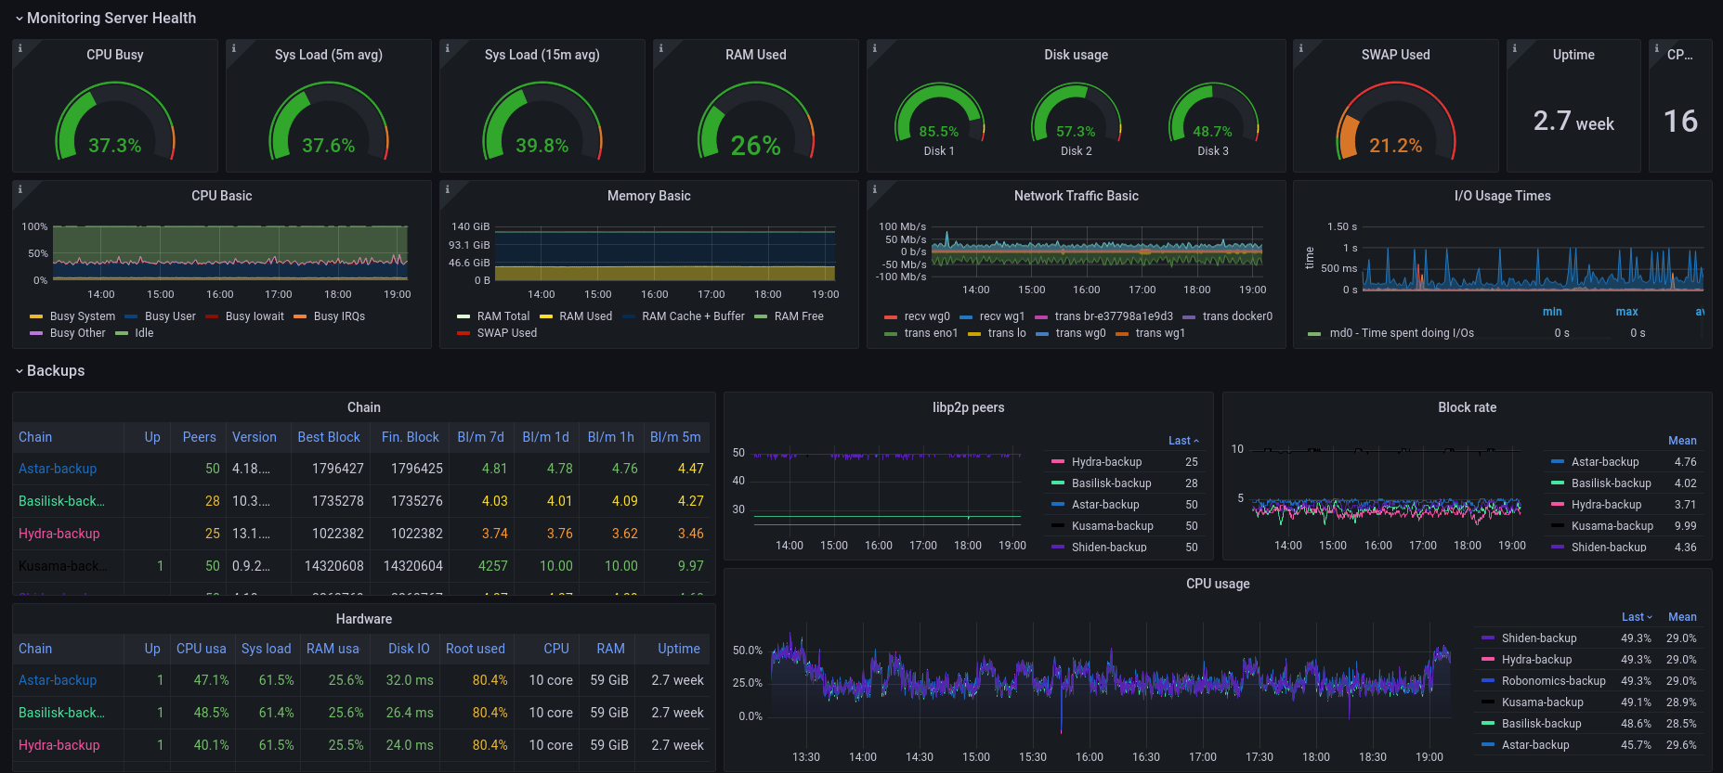
Task: Sort Chain table by Best Block column
Action: (328, 437)
